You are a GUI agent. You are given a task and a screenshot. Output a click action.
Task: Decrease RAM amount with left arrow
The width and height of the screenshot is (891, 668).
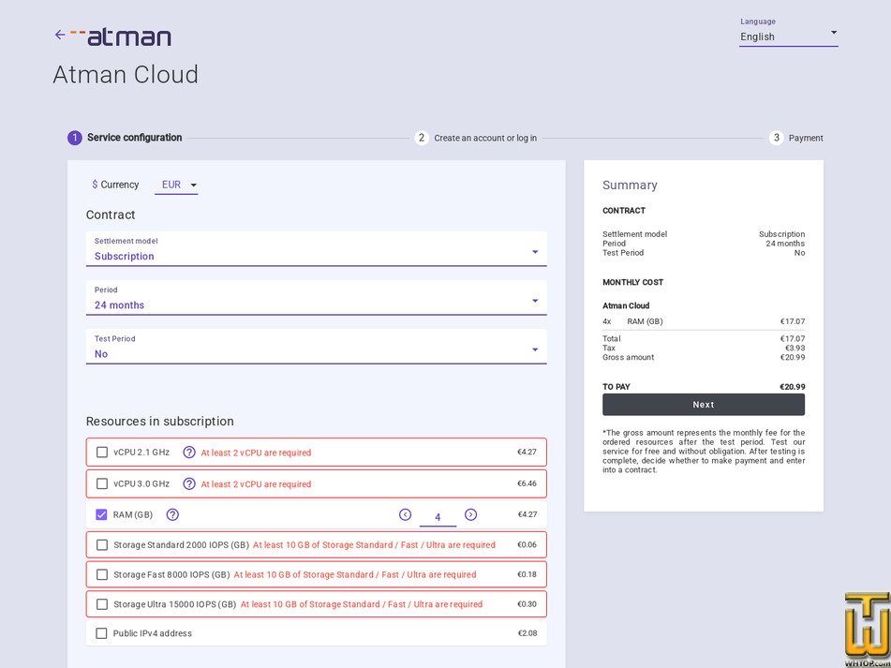[405, 514]
